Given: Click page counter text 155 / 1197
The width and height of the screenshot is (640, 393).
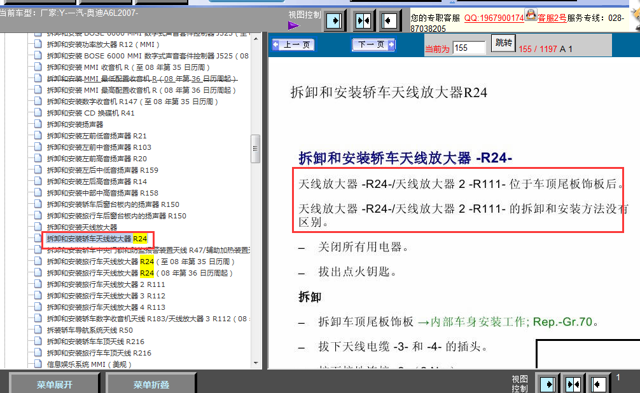Looking at the screenshot, I should click(538, 49).
